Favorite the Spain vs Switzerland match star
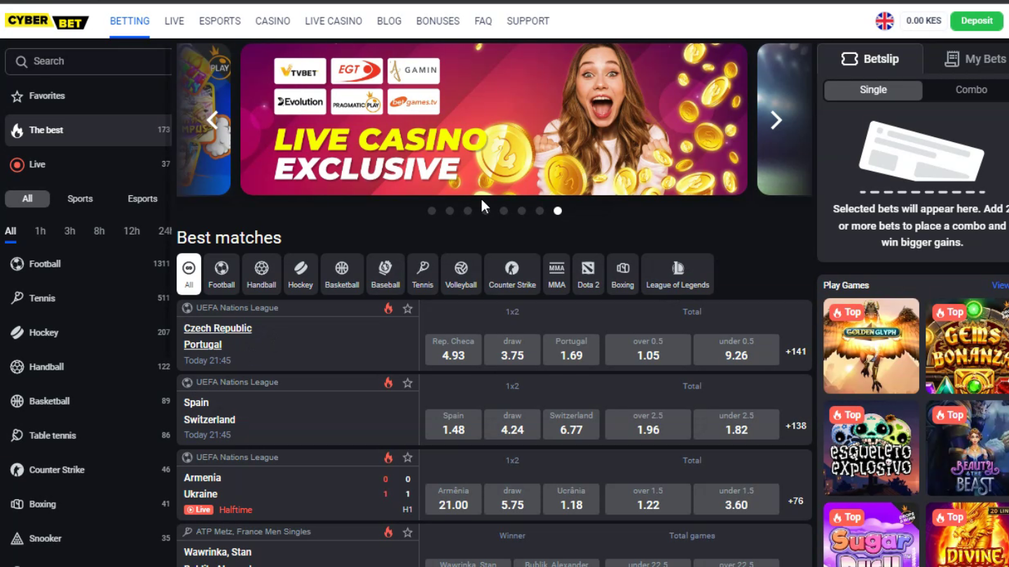Screen dimensions: 1009x567 tap(408, 383)
